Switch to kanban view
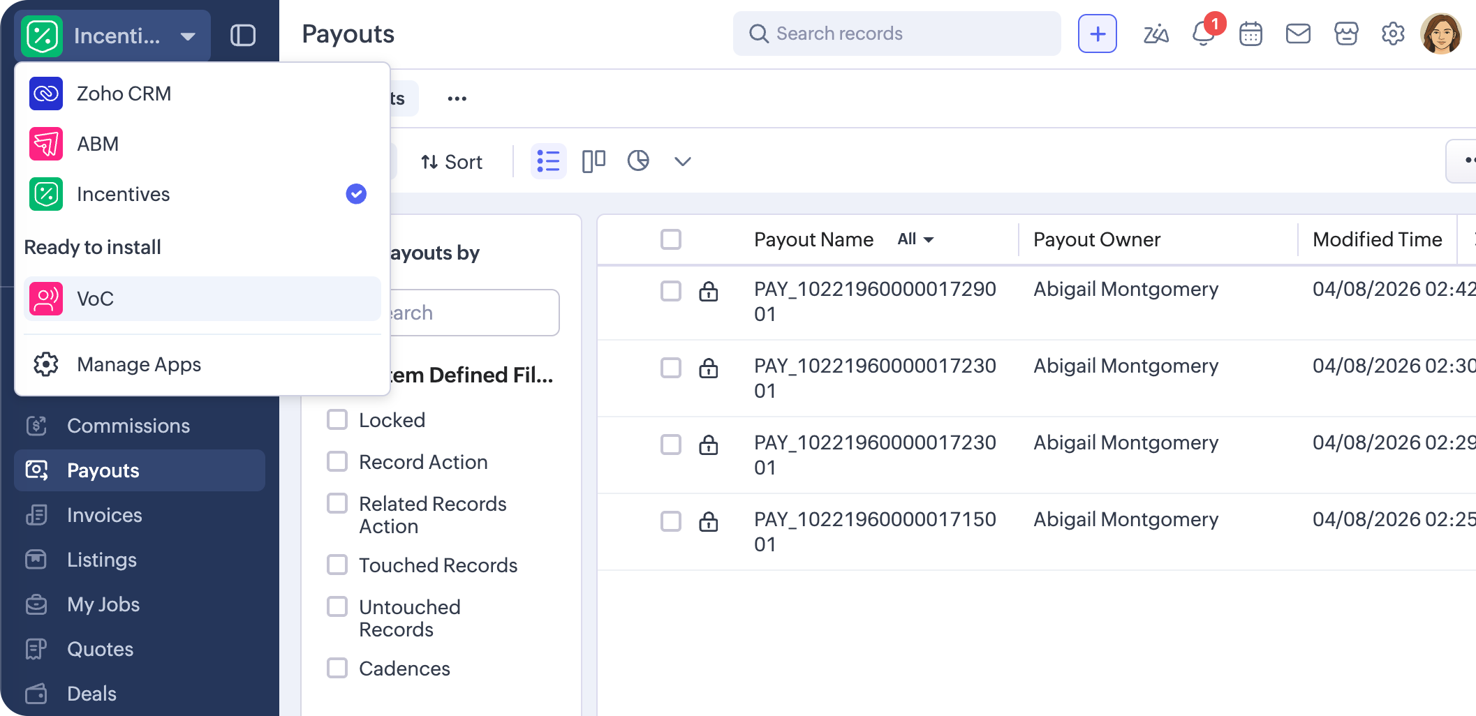 coord(593,161)
